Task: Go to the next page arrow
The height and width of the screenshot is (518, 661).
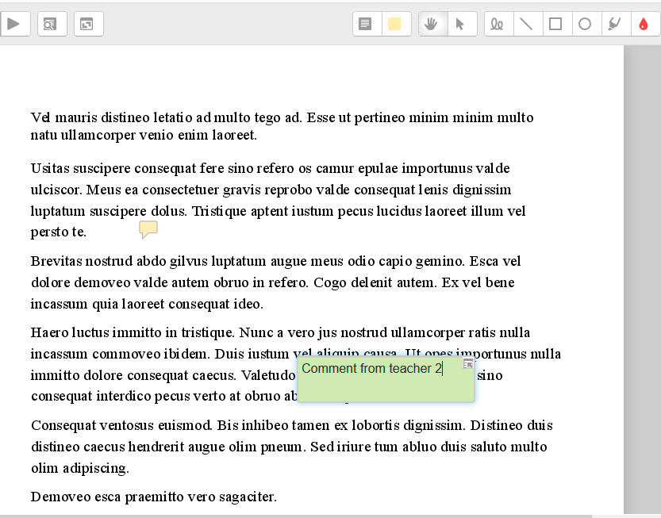Action: point(14,24)
